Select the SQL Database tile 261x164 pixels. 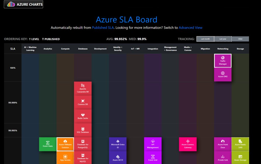pos(83,130)
